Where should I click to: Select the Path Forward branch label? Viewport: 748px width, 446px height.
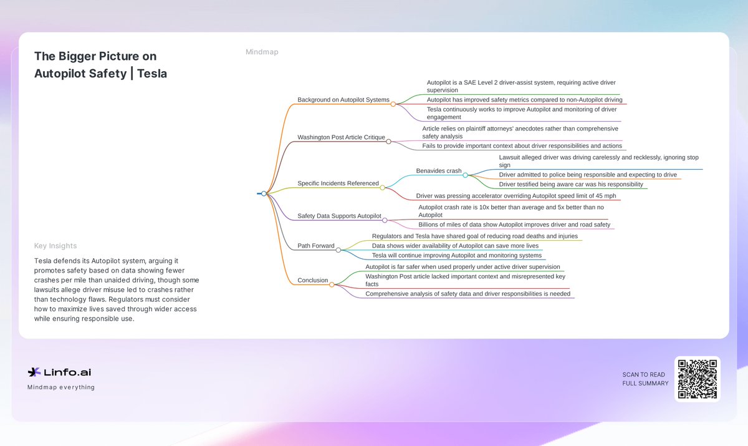[316, 246]
